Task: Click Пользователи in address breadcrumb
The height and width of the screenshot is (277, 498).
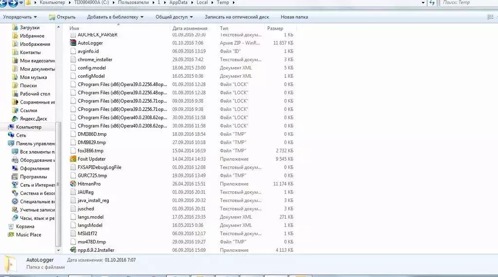Action: point(133,2)
